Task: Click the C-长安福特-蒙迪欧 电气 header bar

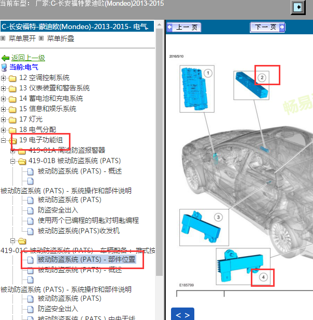Action: click(x=77, y=26)
